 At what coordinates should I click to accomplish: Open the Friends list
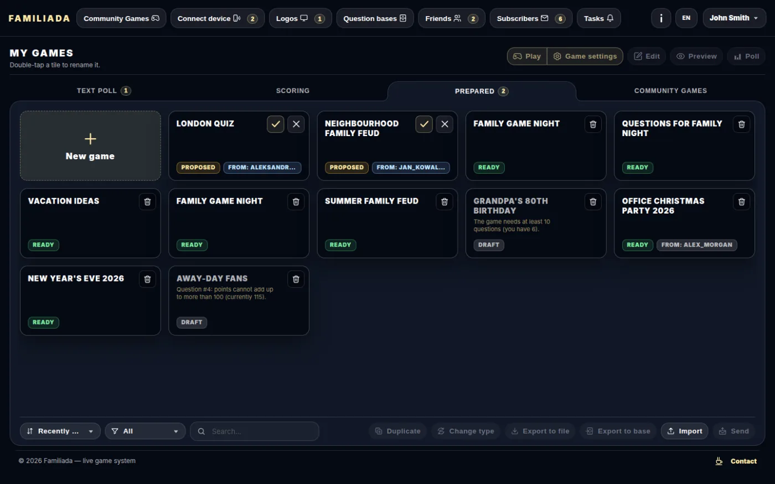point(452,18)
